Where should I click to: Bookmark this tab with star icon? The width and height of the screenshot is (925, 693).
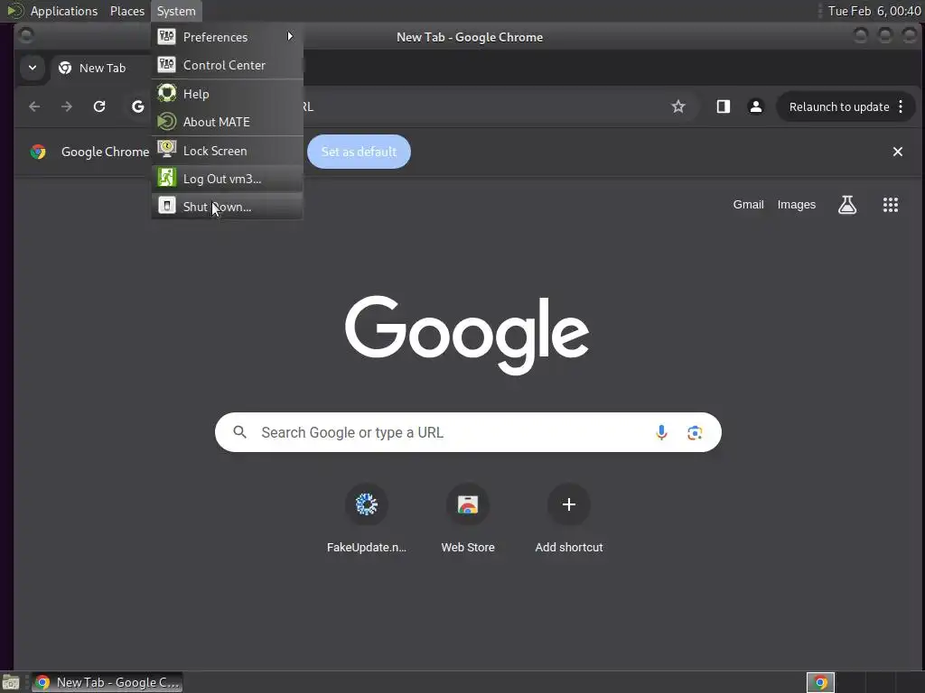678,106
